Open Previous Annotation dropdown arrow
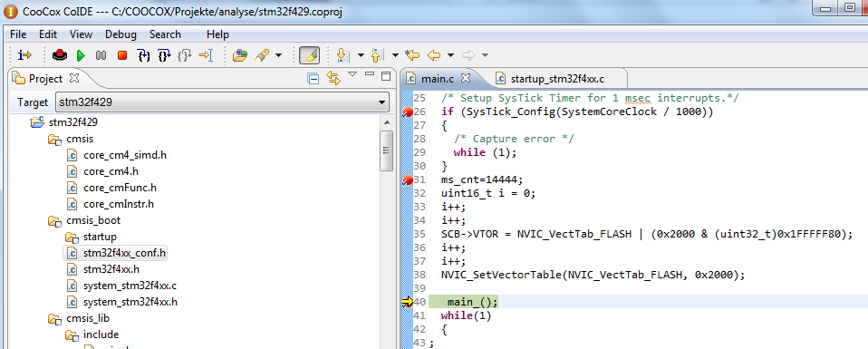Viewport: 868px width, 349px height. tap(395, 55)
